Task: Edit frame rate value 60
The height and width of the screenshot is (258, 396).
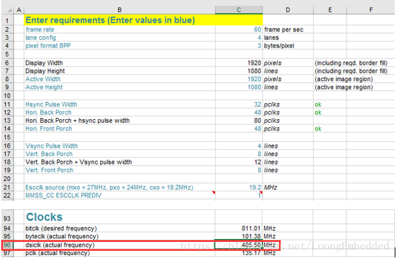Action: pos(239,29)
